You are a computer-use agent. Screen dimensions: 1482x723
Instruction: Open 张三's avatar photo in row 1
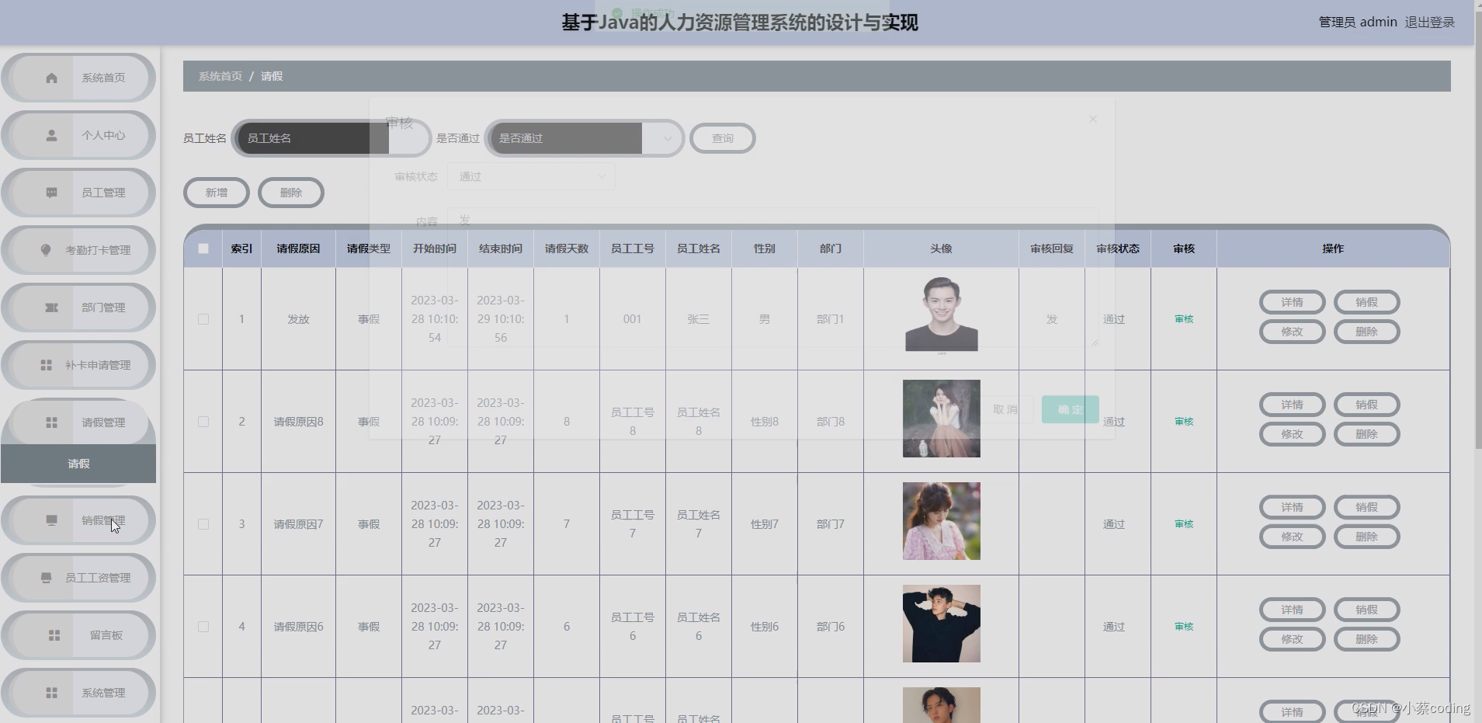pos(942,315)
